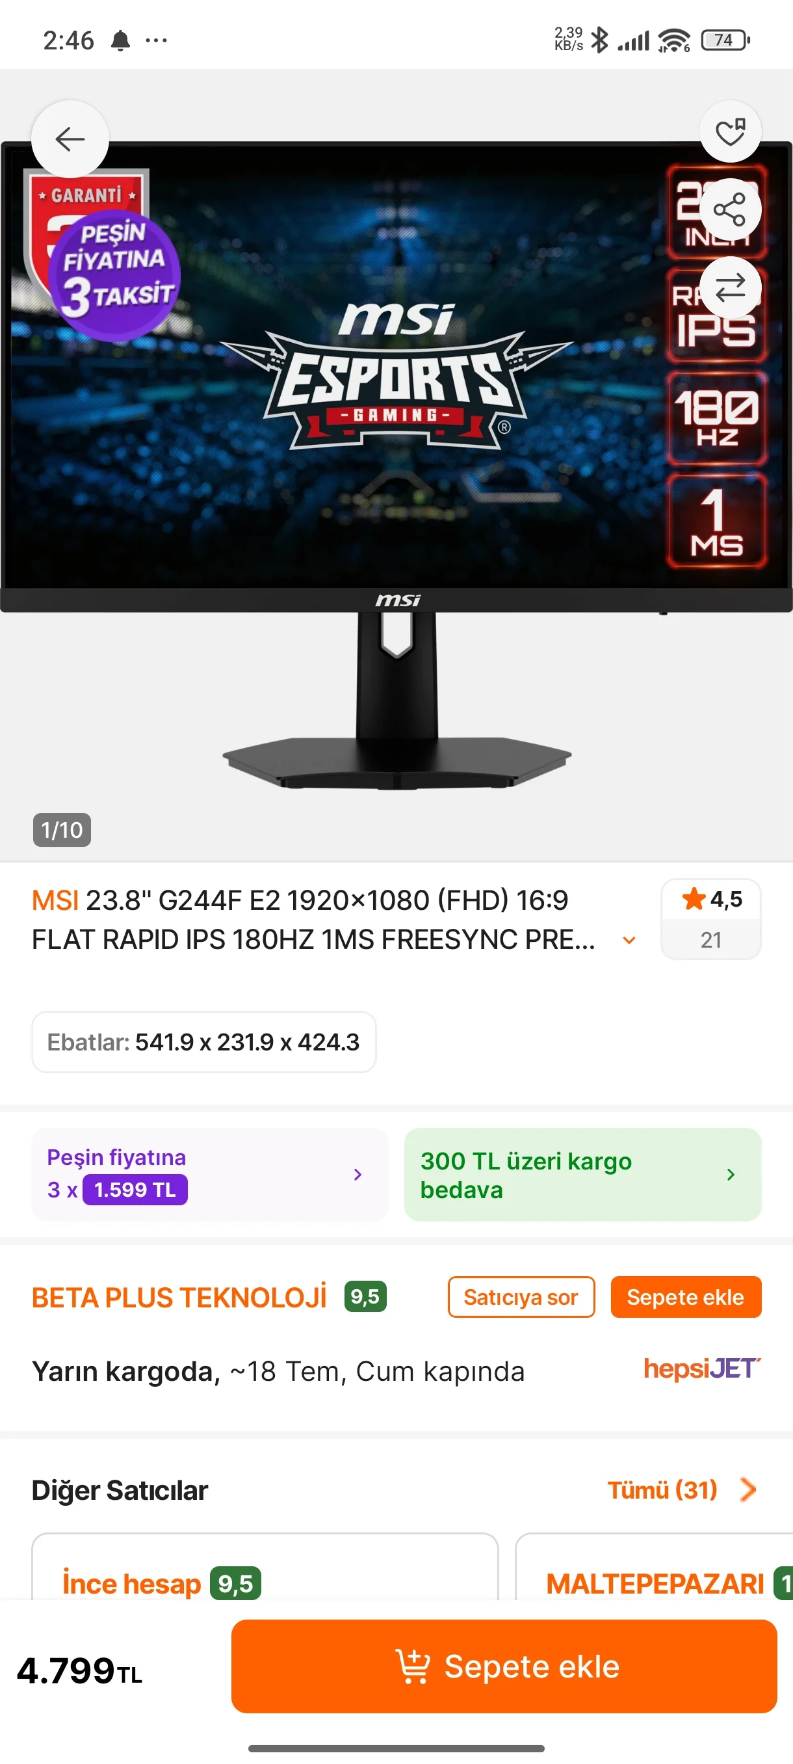Open Peşin fiyatına 3 x 1.599 TL details
The height and width of the screenshot is (1764, 793).
point(209,1175)
